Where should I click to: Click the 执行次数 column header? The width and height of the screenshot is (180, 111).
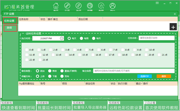126,84
